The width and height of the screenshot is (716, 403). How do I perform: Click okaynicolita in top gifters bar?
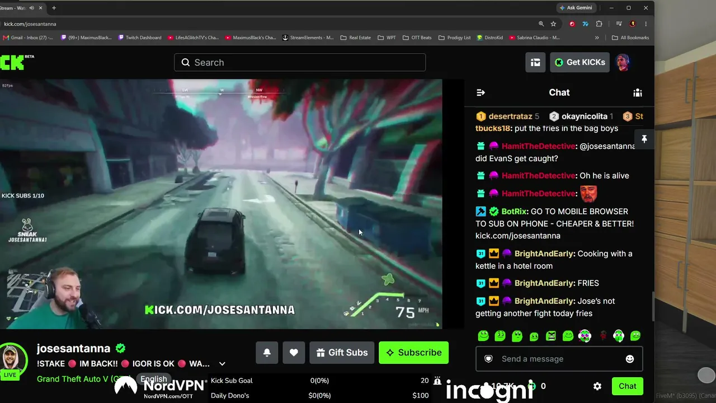tap(585, 116)
